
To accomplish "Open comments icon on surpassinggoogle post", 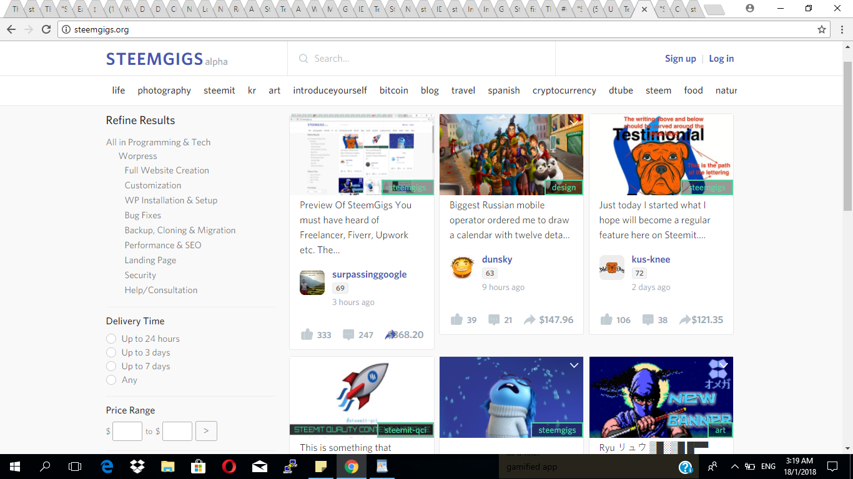I will 348,335.
